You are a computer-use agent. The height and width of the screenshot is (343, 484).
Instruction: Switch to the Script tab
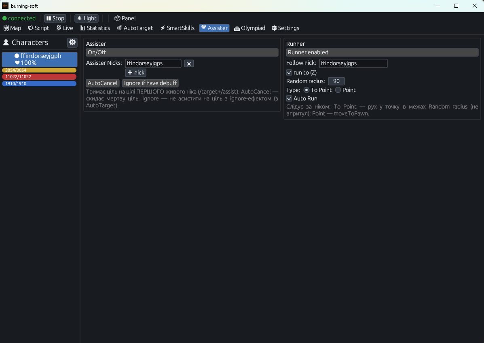tap(38, 28)
